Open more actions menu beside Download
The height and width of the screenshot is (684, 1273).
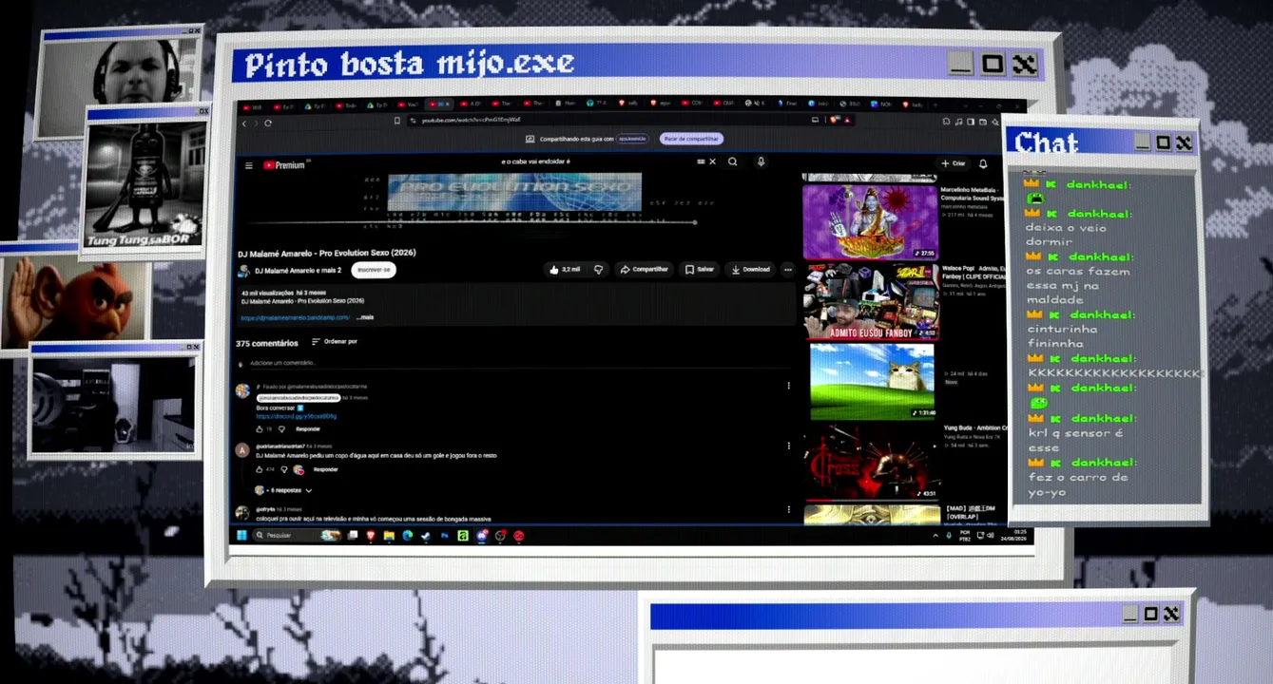[x=787, y=270]
